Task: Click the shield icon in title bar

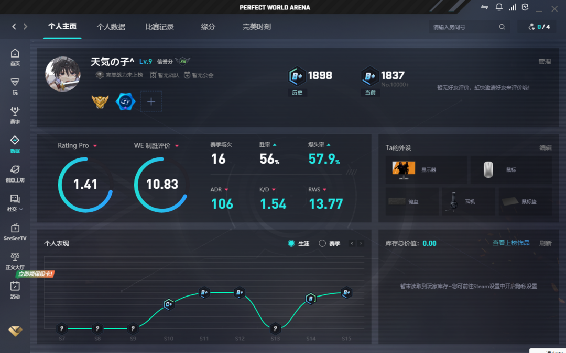Action: [525, 7]
